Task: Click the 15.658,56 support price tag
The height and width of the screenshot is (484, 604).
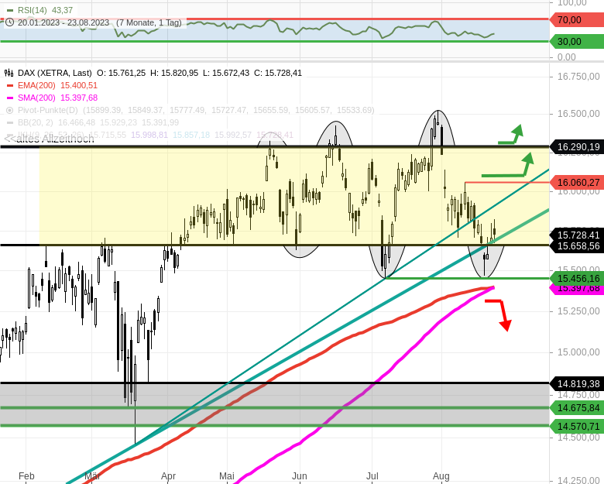Action: point(577,246)
